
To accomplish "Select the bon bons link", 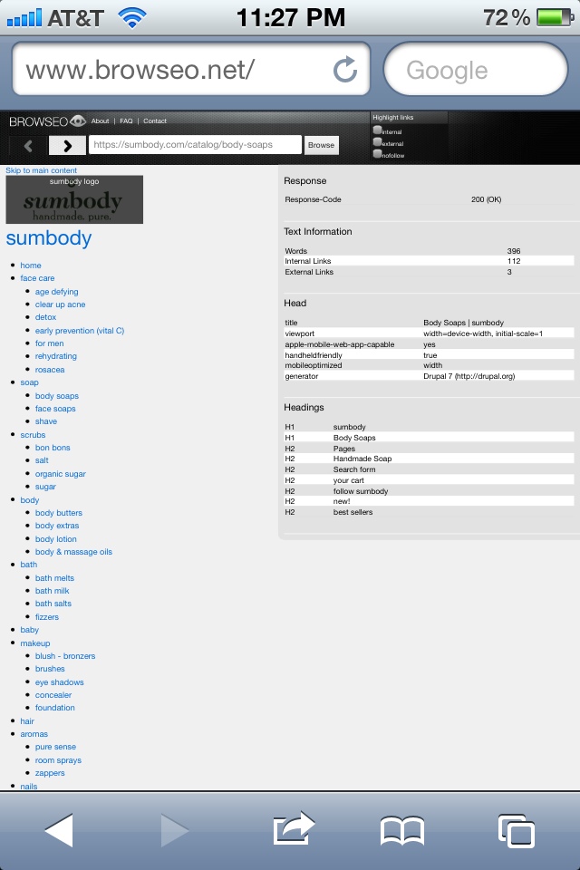I will pos(53,447).
